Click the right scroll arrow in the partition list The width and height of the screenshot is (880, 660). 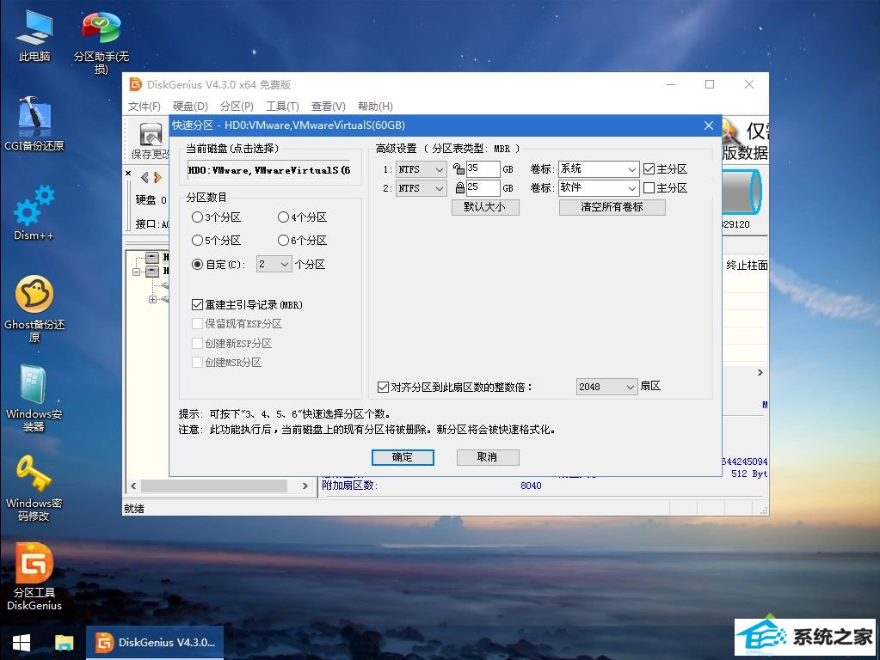(760, 372)
